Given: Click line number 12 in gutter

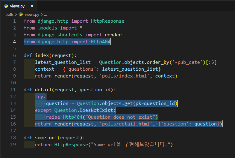Looking at the screenshot, I should click(13, 97).
